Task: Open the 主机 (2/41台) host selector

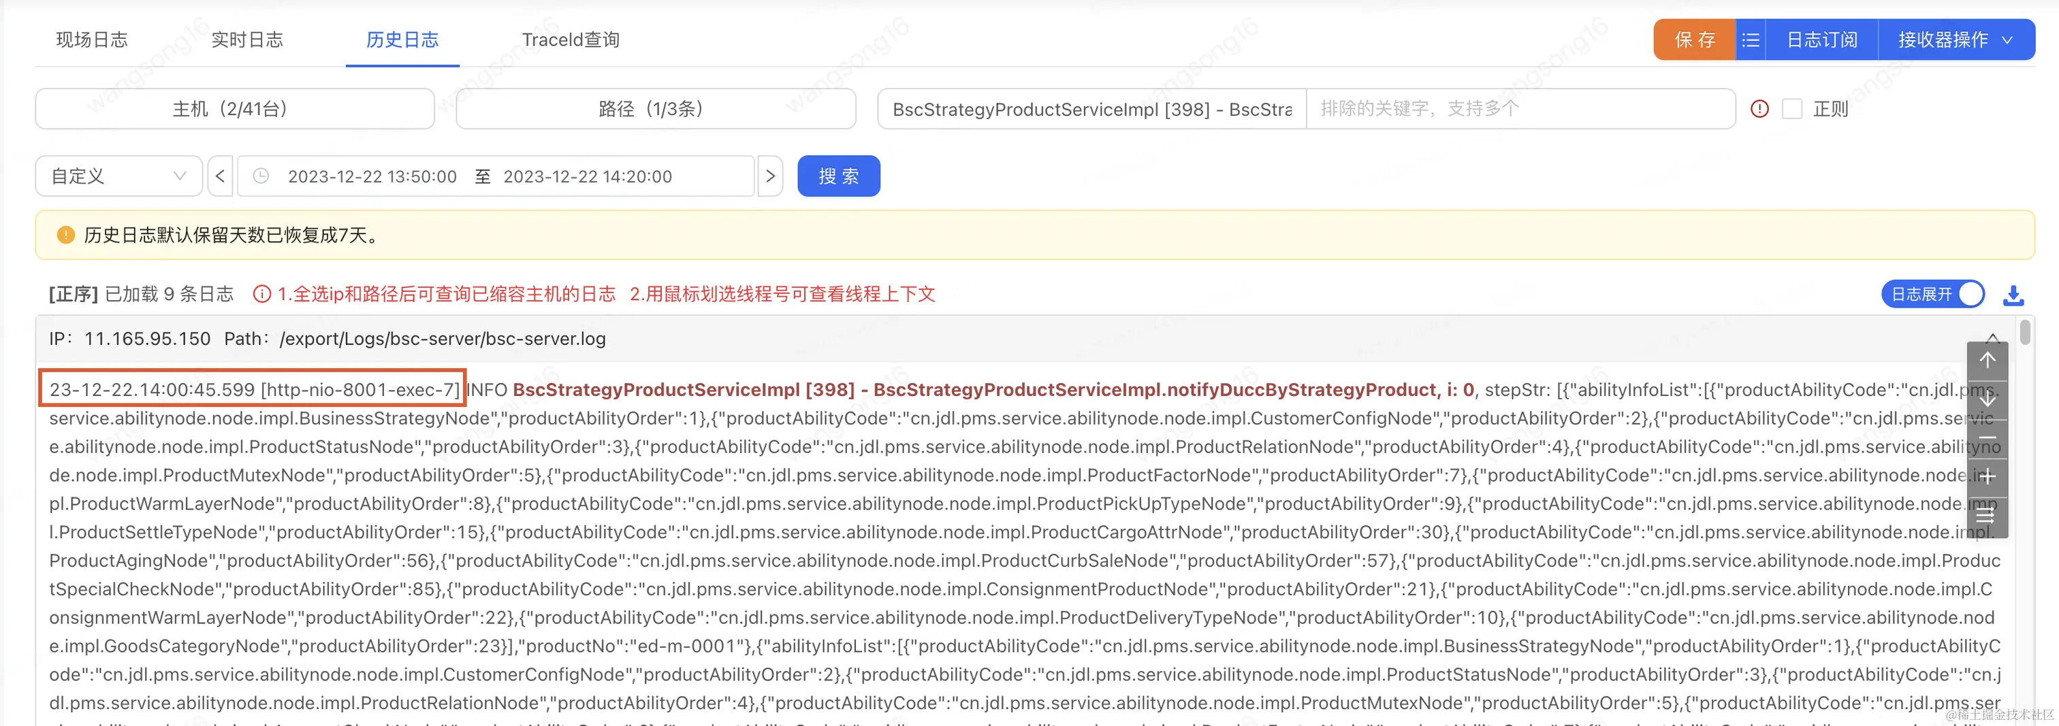Action: (234, 109)
